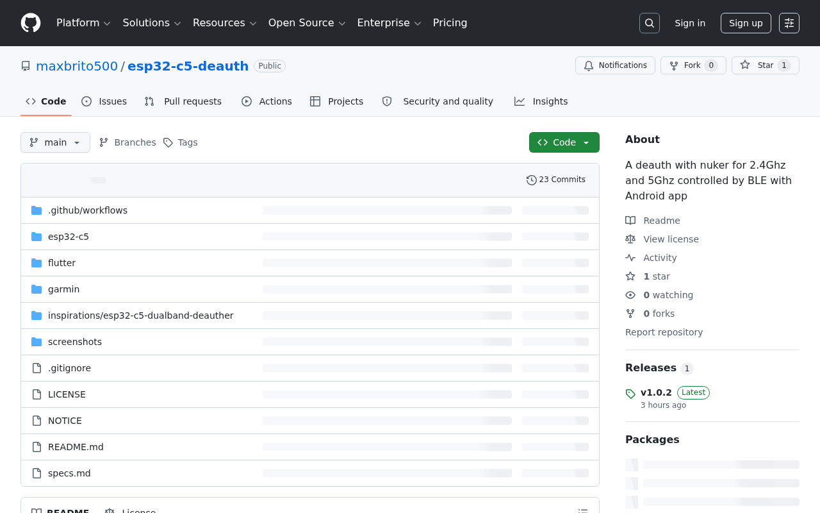Click folder icon next to flutter
This screenshot has height=513, width=820.
(x=37, y=263)
